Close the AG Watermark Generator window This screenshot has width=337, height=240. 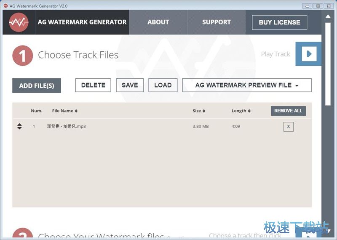[x=329, y=6]
